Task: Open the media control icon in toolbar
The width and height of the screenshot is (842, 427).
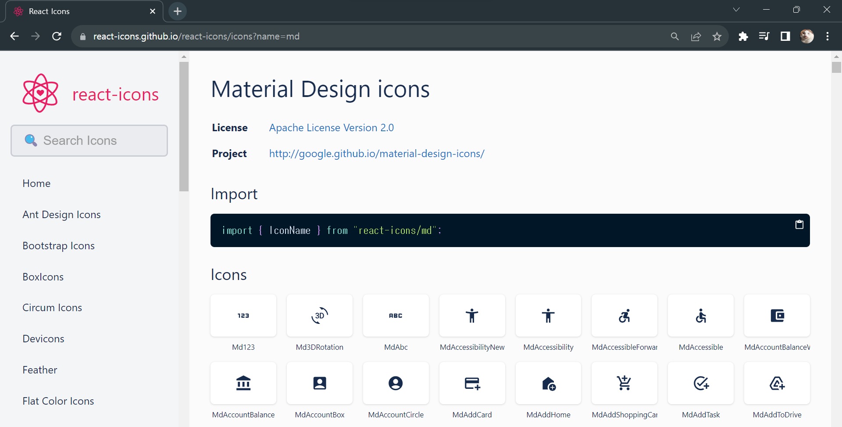Action: point(764,36)
